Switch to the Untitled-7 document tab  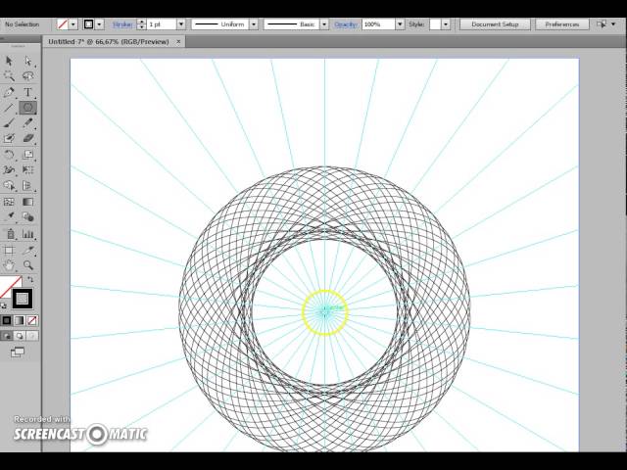coord(109,41)
